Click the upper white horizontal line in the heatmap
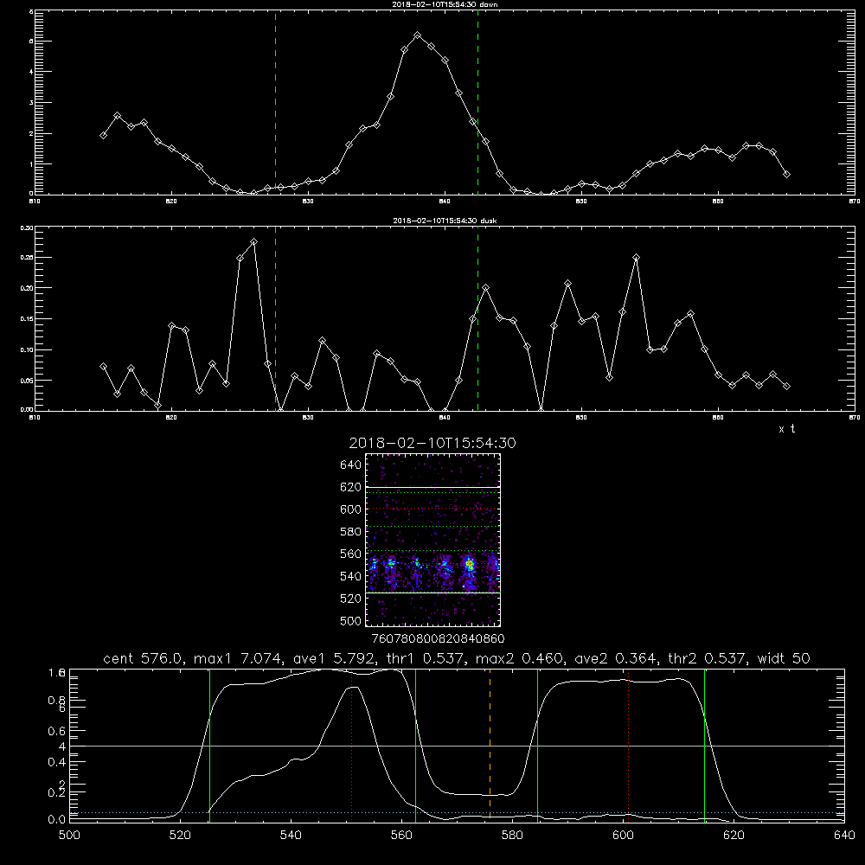Screen dimensions: 865x865 point(433,487)
